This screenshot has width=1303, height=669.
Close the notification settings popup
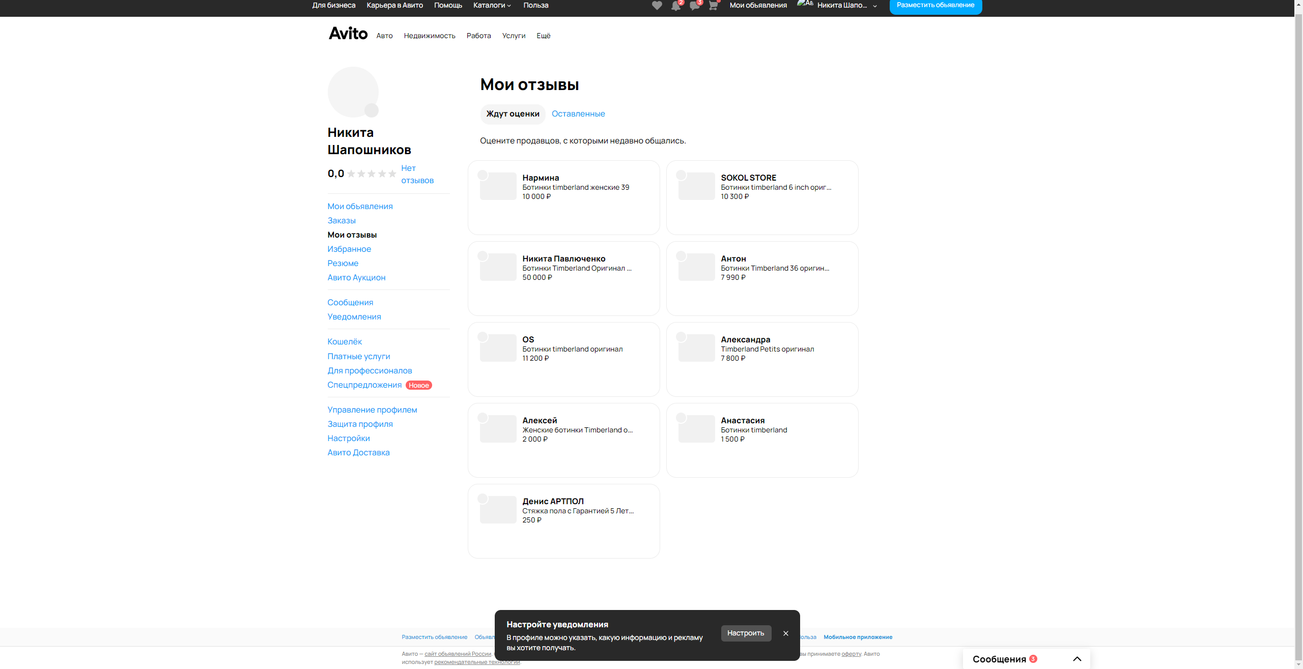pyautogui.click(x=786, y=633)
